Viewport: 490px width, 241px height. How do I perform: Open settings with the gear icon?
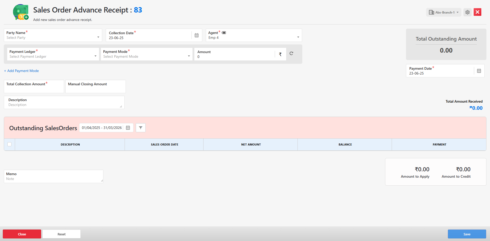click(x=467, y=12)
